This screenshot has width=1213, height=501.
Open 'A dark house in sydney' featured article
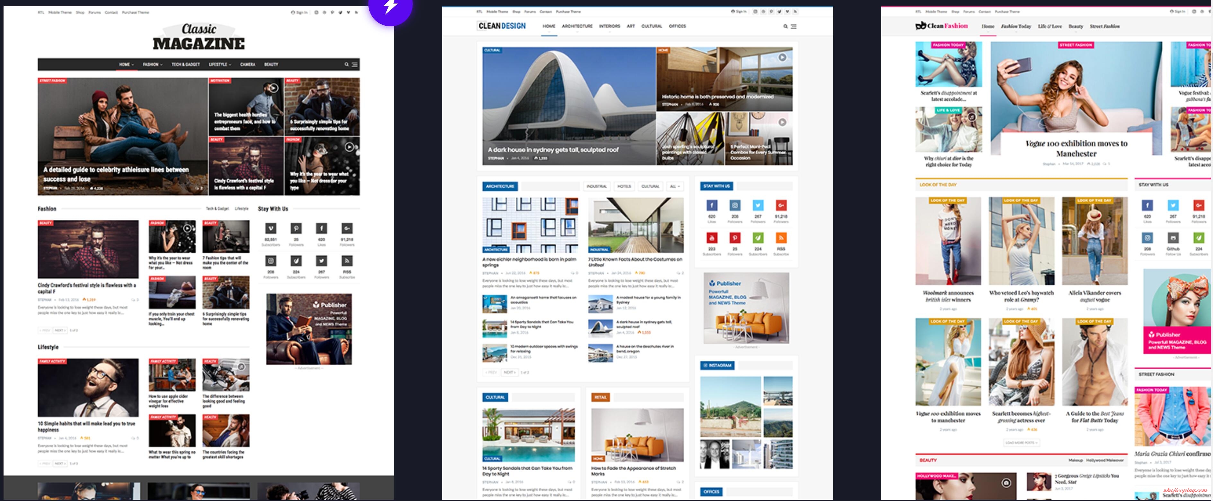(x=569, y=106)
